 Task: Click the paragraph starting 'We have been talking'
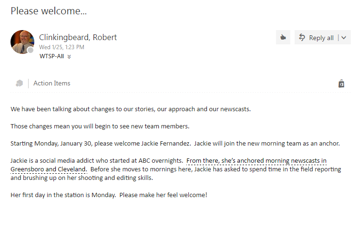(x=131, y=109)
